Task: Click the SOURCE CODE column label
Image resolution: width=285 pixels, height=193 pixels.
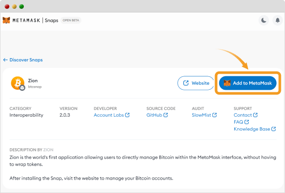Action: point(161,108)
